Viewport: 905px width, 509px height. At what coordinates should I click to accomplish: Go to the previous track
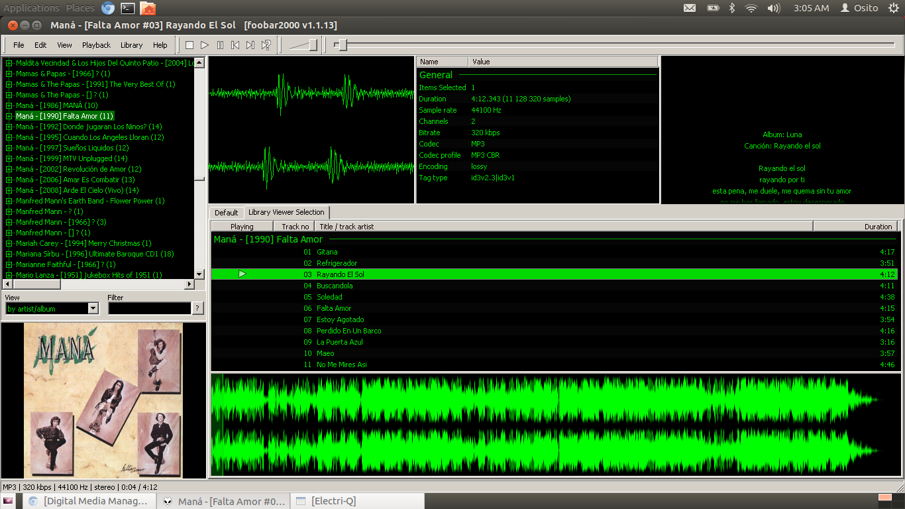click(235, 45)
